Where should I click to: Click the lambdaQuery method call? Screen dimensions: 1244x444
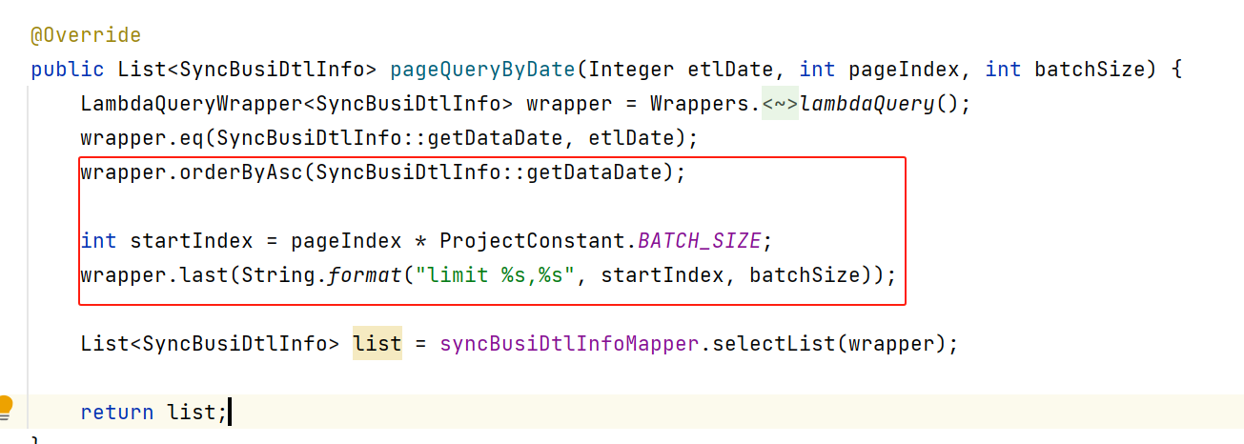click(867, 103)
